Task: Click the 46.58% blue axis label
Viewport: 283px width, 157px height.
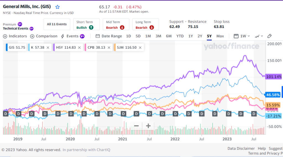Action: tap(273, 95)
